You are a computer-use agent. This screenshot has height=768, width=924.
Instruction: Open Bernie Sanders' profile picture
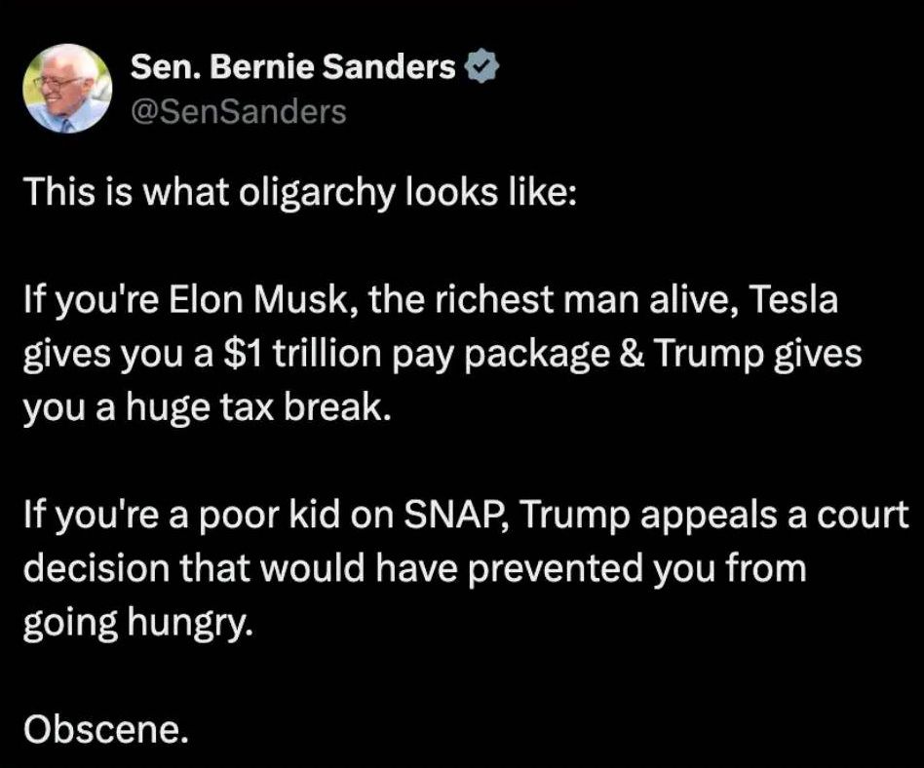click(x=68, y=89)
